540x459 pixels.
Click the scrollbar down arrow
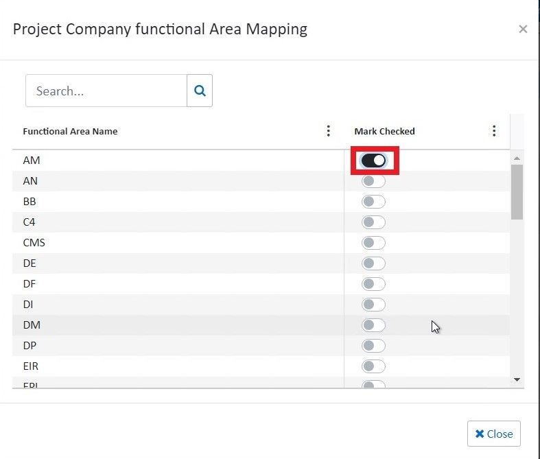tap(517, 379)
